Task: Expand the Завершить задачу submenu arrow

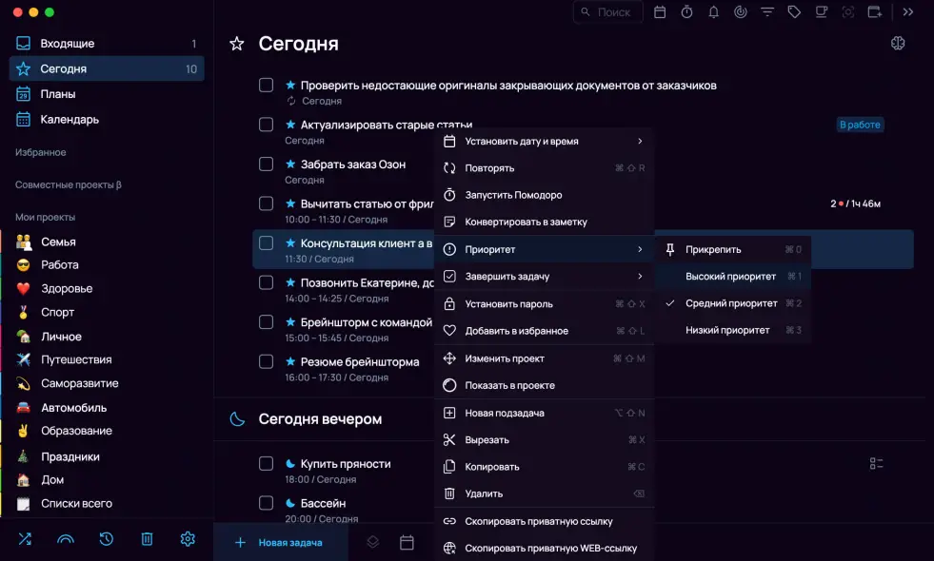Action: tap(639, 277)
